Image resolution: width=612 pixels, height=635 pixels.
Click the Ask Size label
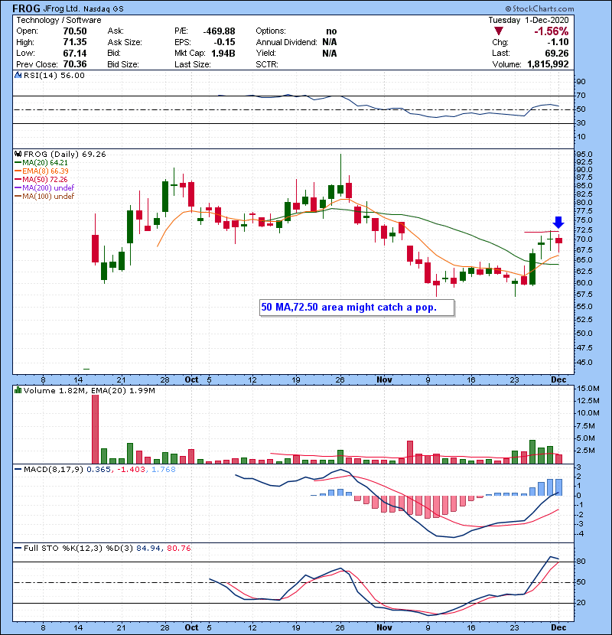(125, 42)
